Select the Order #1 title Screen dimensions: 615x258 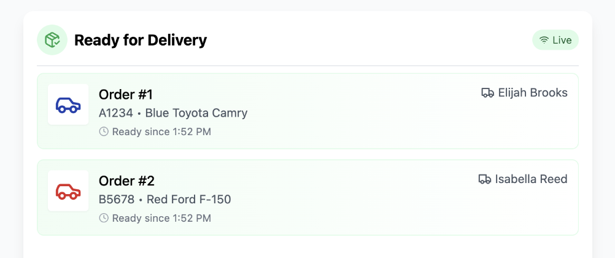[126, 95]
